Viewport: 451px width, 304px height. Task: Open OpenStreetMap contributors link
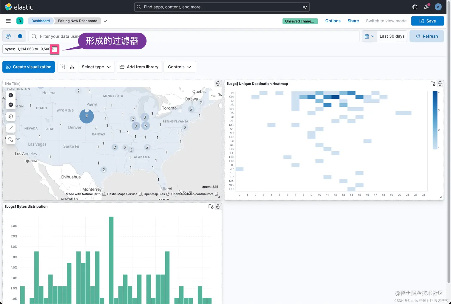pyautogui.click(x=194, y=194)
